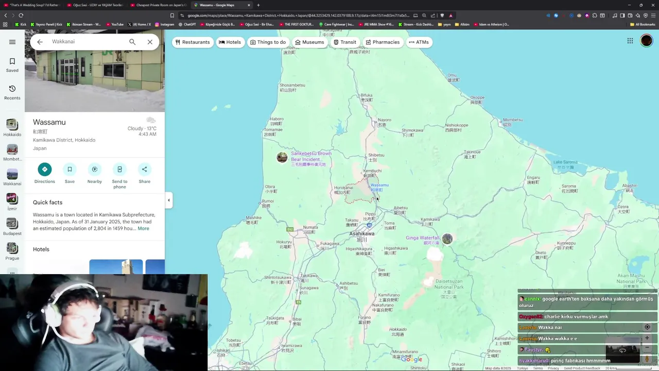Click Send Product Feedback link
The image size is (659, 371).
pos(582,368)
